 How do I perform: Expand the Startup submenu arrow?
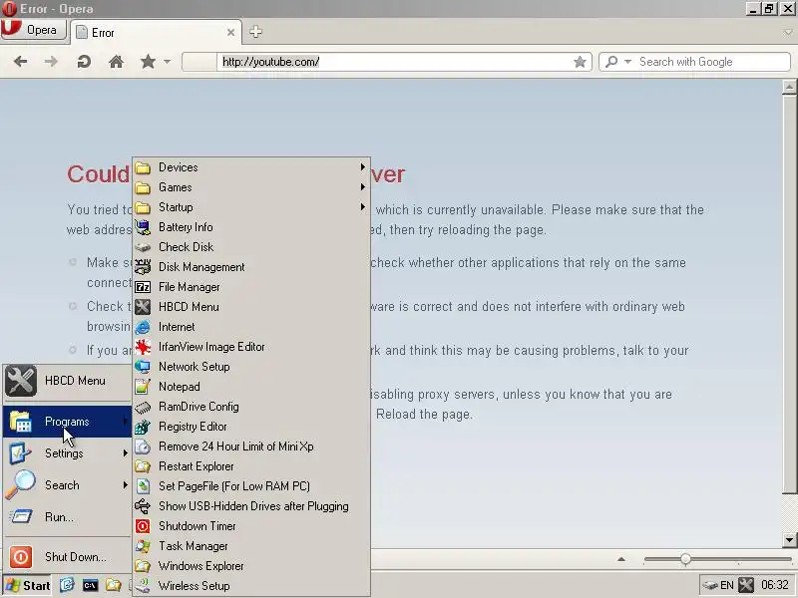click(362, 206)
